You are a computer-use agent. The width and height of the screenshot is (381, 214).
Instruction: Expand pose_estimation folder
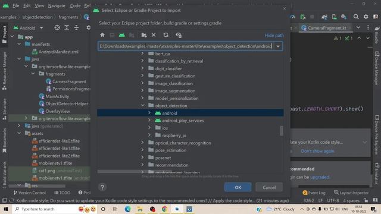point(143,150)
